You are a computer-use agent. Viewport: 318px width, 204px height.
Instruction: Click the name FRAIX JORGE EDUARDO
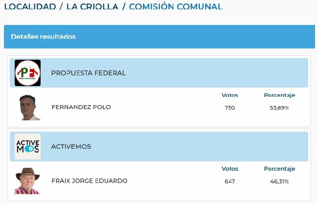(x=90, y=181)
